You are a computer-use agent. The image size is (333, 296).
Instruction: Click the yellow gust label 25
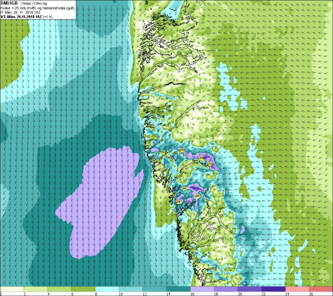(x=155, y=136)
